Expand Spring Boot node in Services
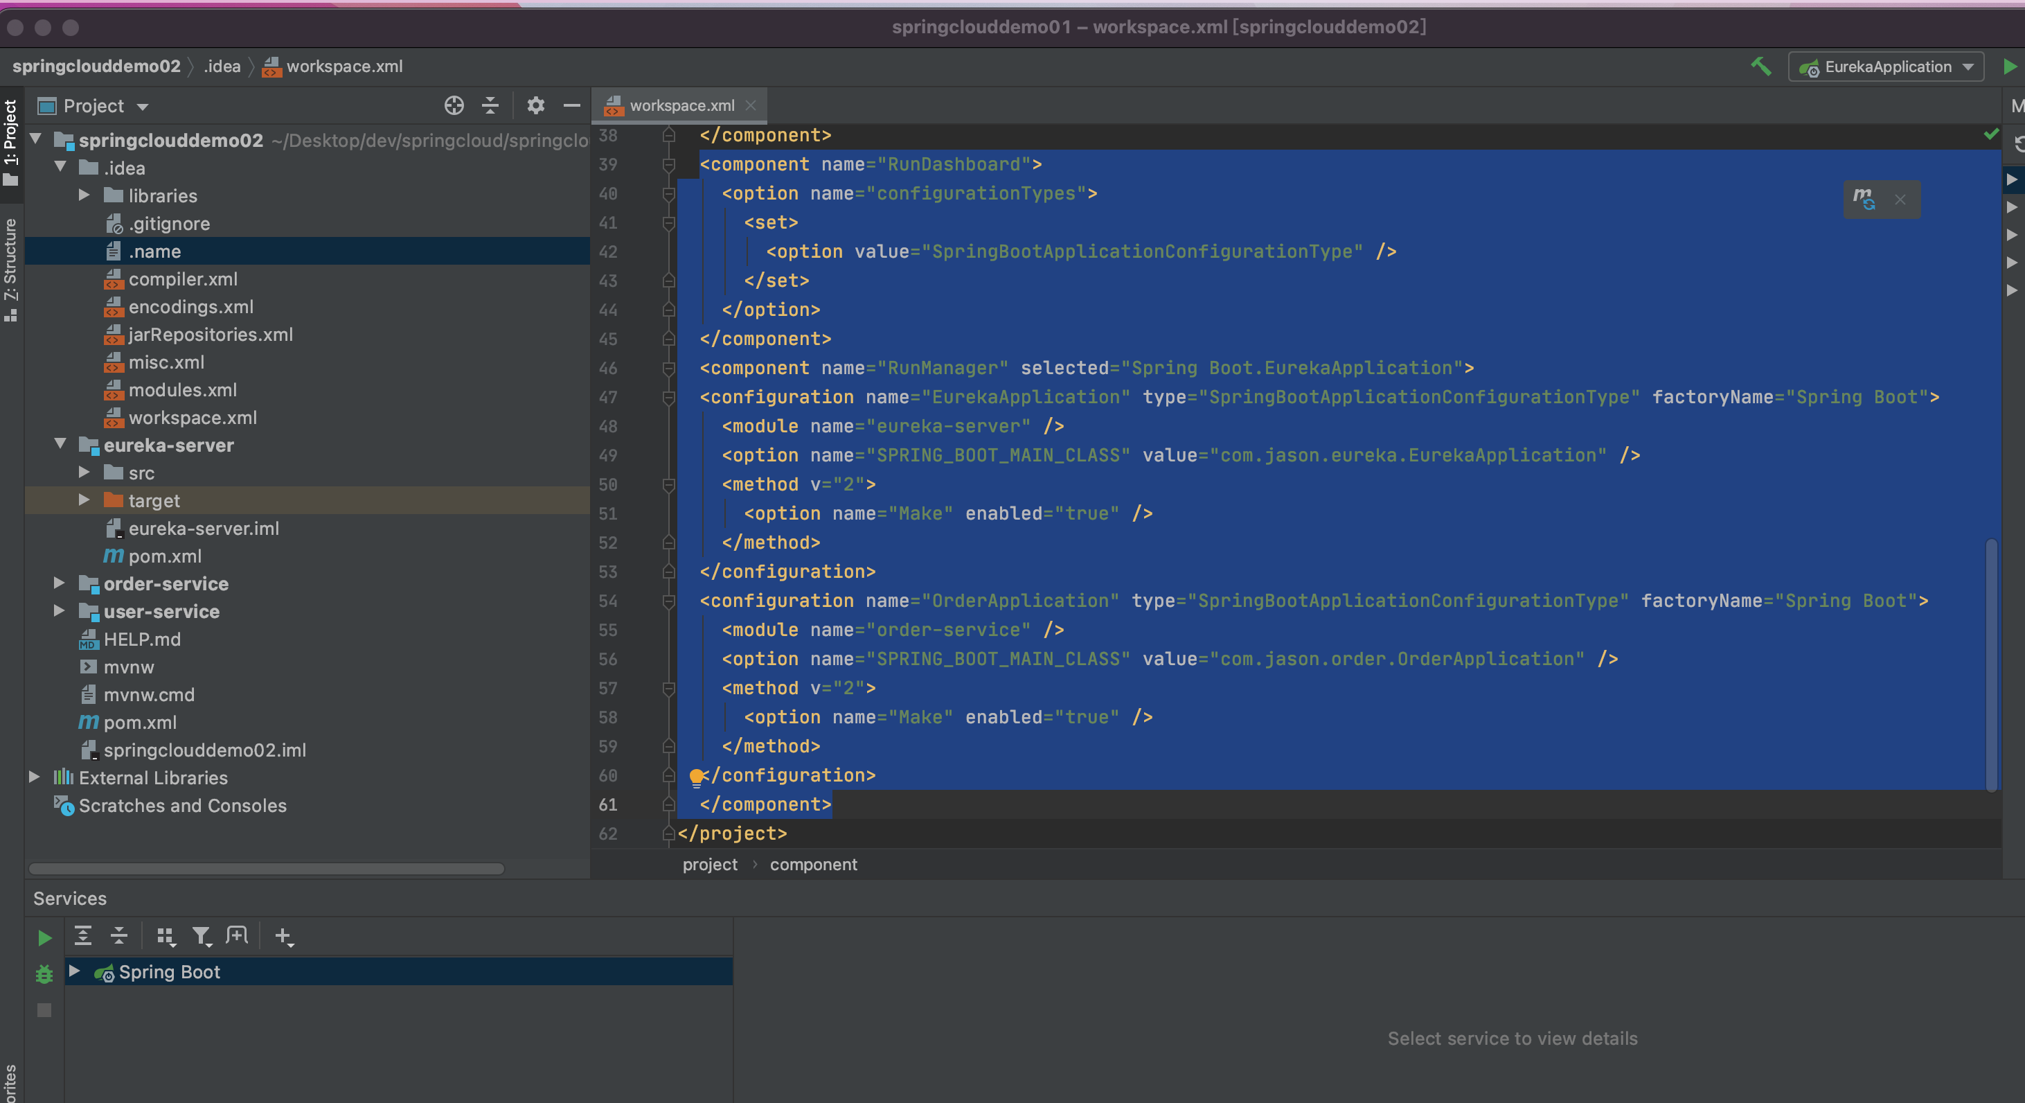Image resolution: width=2025 pixels, height=1103 pixels. (74, 971)
